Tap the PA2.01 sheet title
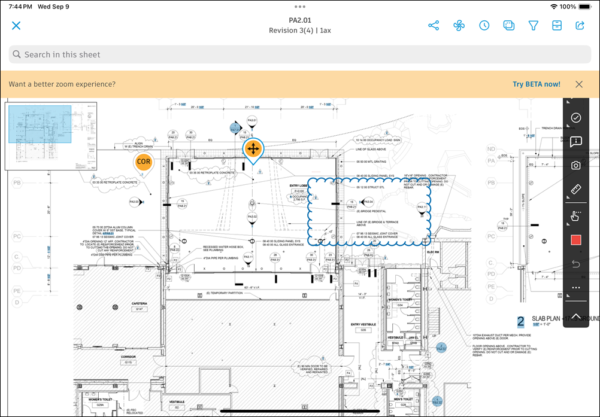 point(300,20)
